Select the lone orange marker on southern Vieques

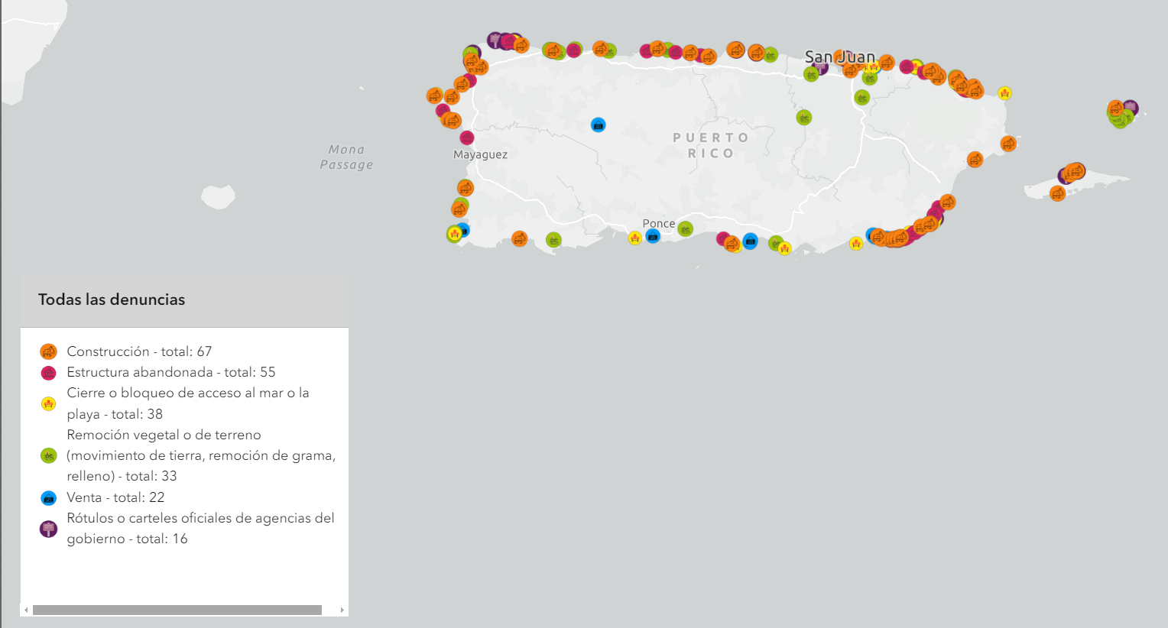click(x=1058, y=193)
